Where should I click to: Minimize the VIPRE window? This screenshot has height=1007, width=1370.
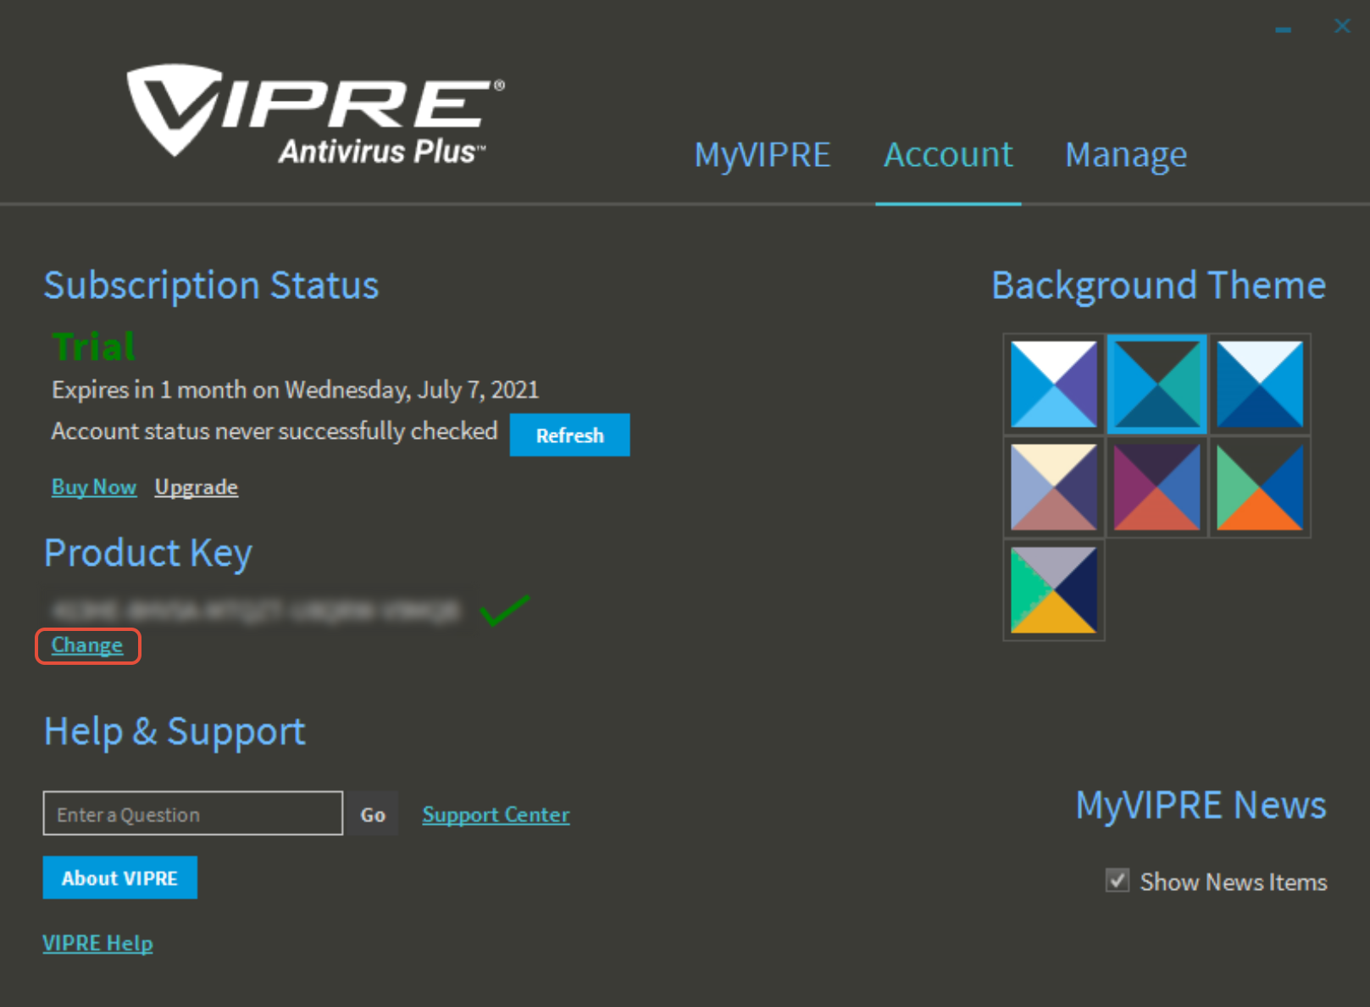[x=1283, y=29]
